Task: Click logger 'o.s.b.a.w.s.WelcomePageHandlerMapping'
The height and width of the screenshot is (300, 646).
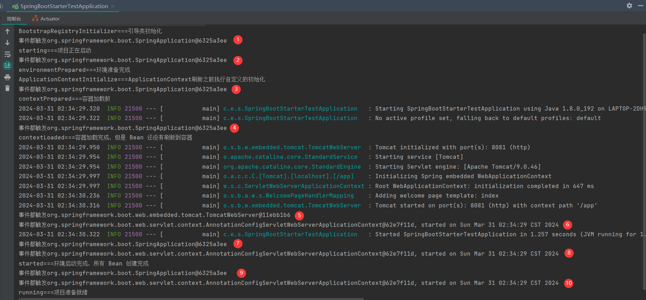Action: pyautogui.click(x=288, y=196)
